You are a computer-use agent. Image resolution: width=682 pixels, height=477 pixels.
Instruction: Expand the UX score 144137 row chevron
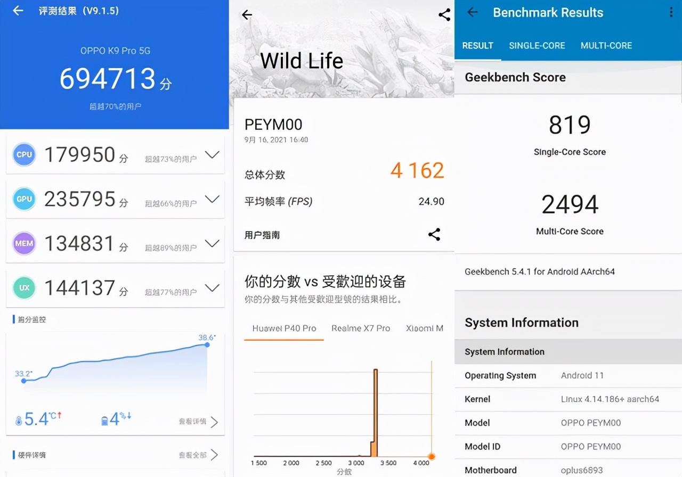(212, 288)
